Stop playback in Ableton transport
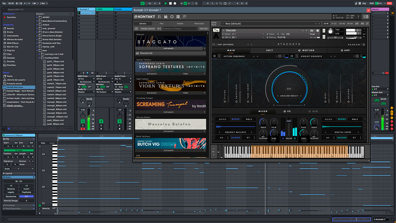Viewport: 396px width, 223px height. 170,3
